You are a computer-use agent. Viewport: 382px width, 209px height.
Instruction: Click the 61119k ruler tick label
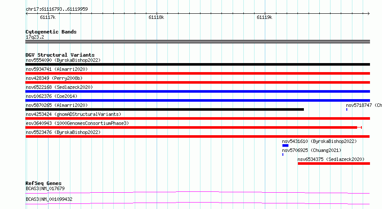click(x=264, y=17)
